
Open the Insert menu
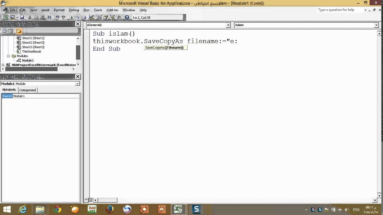(45, 10)
